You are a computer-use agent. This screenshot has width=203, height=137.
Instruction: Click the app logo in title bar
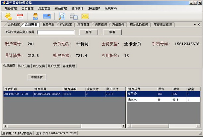pos(4,3)
